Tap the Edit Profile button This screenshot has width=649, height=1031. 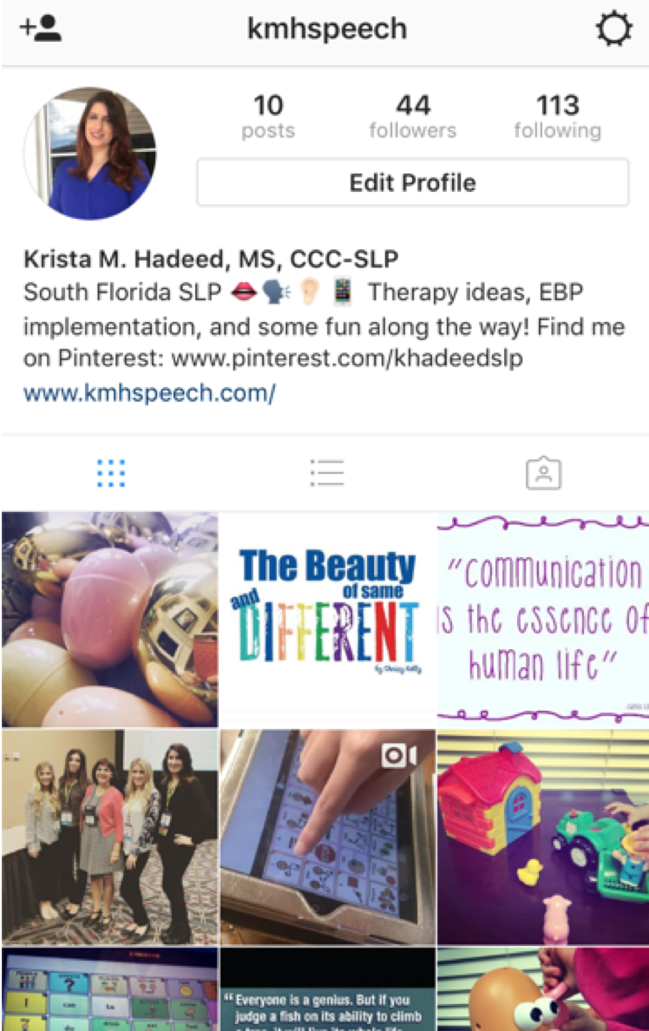[x=412, y=182]
